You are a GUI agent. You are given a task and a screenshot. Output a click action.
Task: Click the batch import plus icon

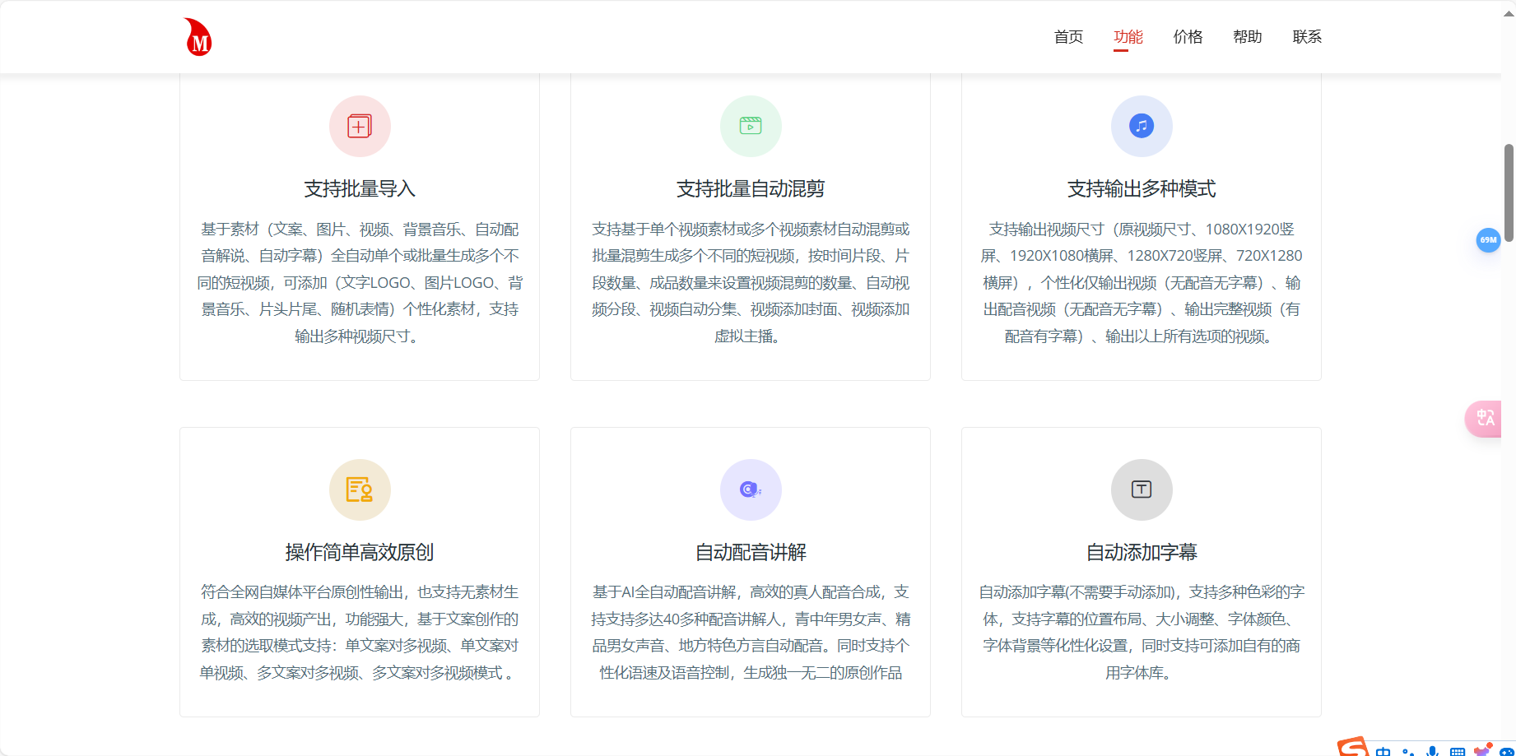point(359,126)
